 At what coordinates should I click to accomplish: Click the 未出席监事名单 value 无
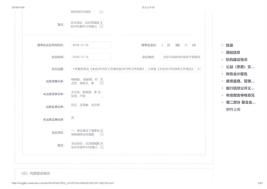click(x=72, y=118)
